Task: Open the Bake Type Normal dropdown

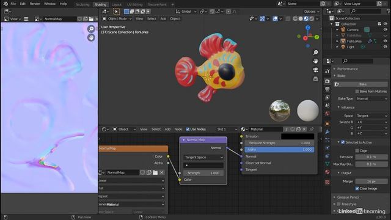Action: pyautogui.click(x=371, y=99)
